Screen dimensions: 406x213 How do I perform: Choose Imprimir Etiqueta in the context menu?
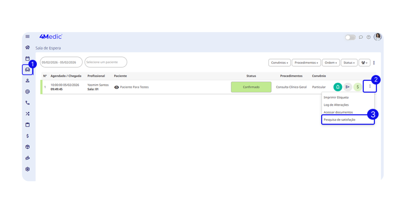click(x=336, y=97)
